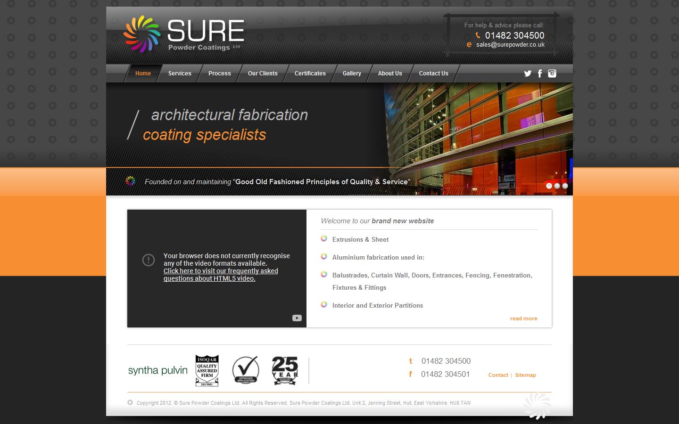
Task: Open the Facebook page via its icon
Action: point(539,73)
